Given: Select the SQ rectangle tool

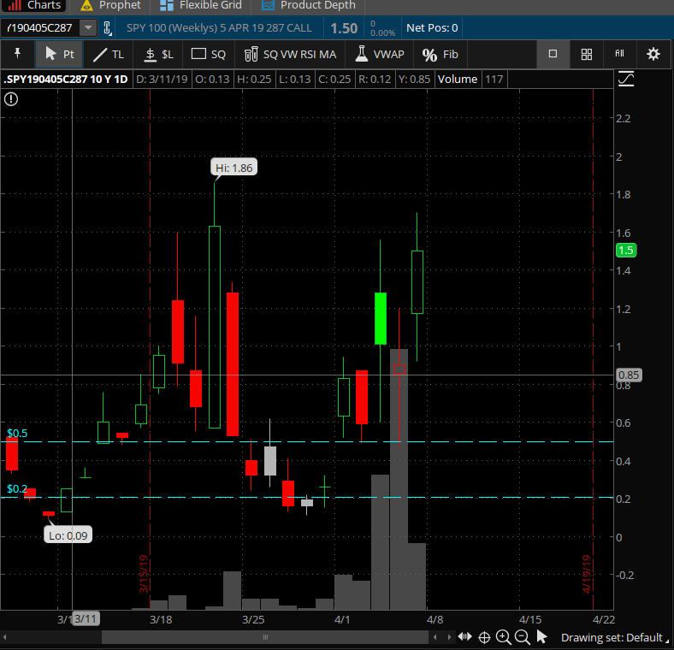Looking at the screenshot, I should 209,54.
